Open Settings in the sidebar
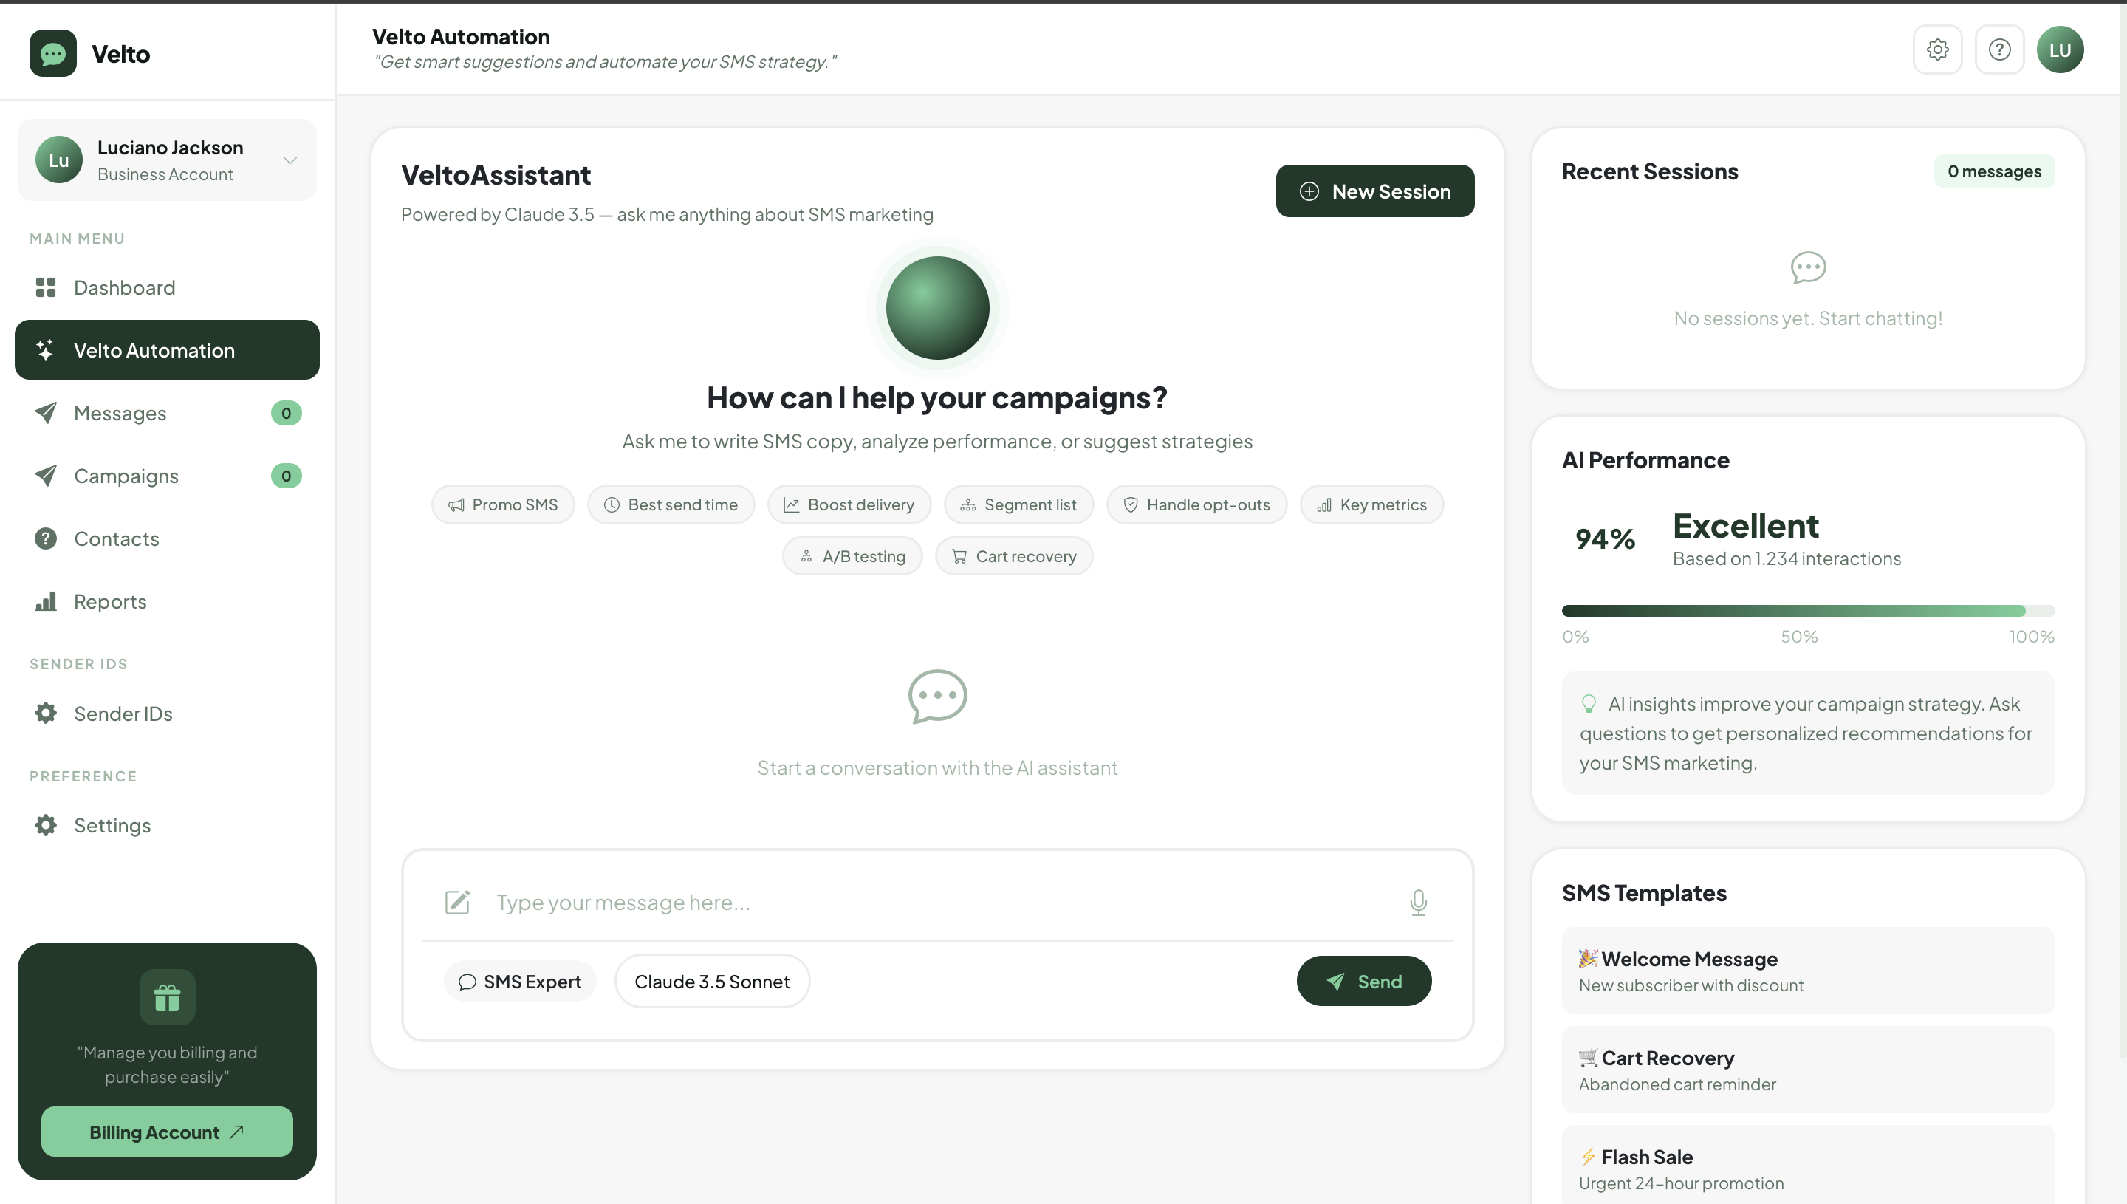This screenshot has width=2127, height=1204. point(167,825)
